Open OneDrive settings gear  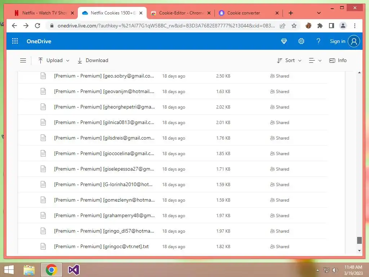[x=301, y=41]
